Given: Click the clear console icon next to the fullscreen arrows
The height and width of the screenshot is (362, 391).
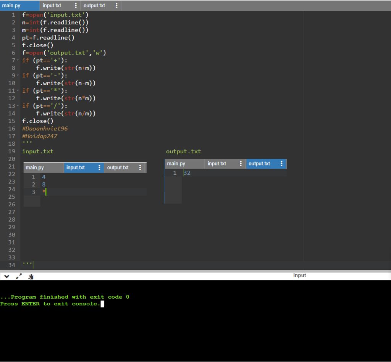Looking at the screenshot, I should pyautogui.click(x=31, y=277).
